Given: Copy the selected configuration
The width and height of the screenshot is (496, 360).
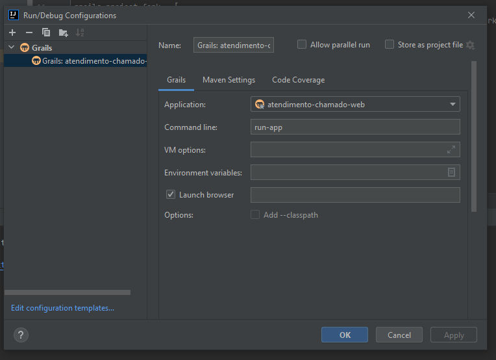Looking at the screenshot, I should tap(46, 32).
